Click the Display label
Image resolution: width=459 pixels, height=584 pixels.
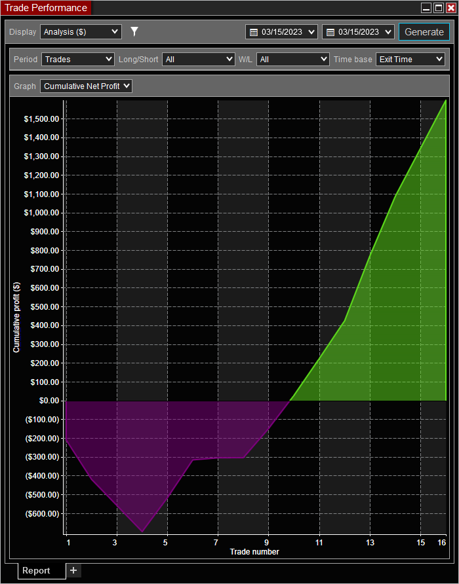coord(23,32)
